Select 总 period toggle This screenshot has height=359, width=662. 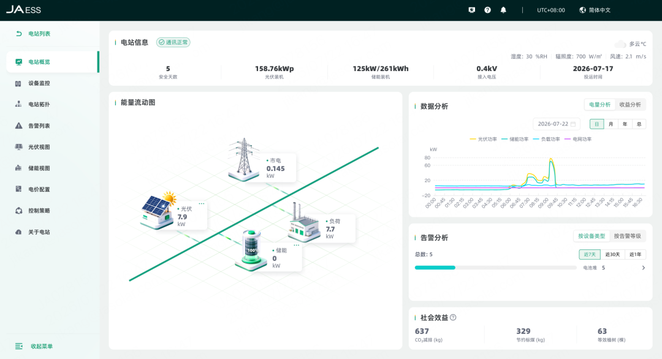pyautogui.click(x=639, y=124)
